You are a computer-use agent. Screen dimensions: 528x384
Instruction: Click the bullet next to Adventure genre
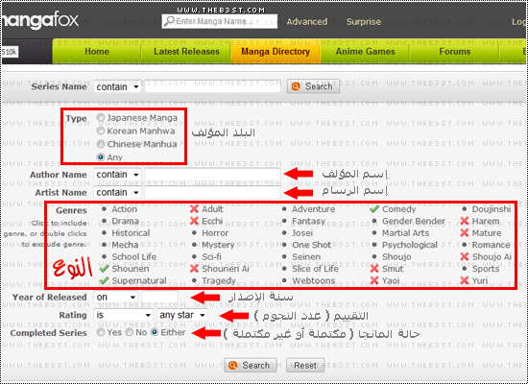point(284,209)
